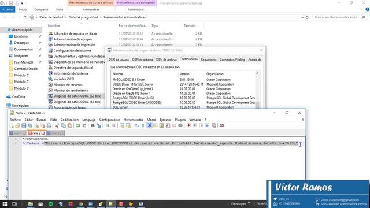
Task: Click the Copy icon in Notepad++ toolbar
Action: (x=64, y=125)
